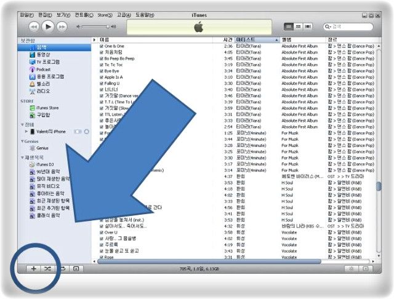Open the Store menu

(105, 15)
